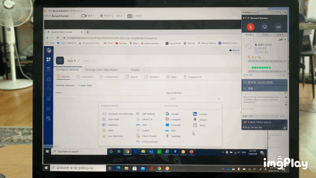Screen dimensions: 316x178
Task: Click the invite attendee icon by meeting ID
Action: [284, 128]
